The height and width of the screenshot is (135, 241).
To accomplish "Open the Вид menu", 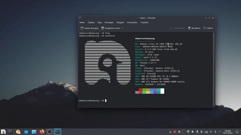I will coord(99,22).
